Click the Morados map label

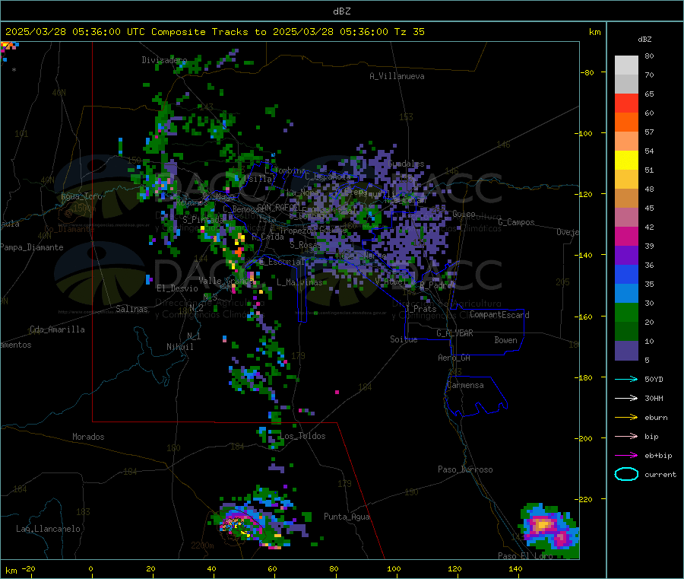[x=88, y=437]
